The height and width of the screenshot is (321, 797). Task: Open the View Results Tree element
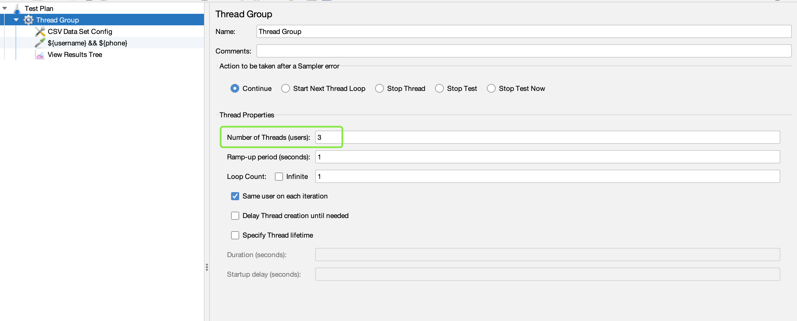click(x=75, y=55)
